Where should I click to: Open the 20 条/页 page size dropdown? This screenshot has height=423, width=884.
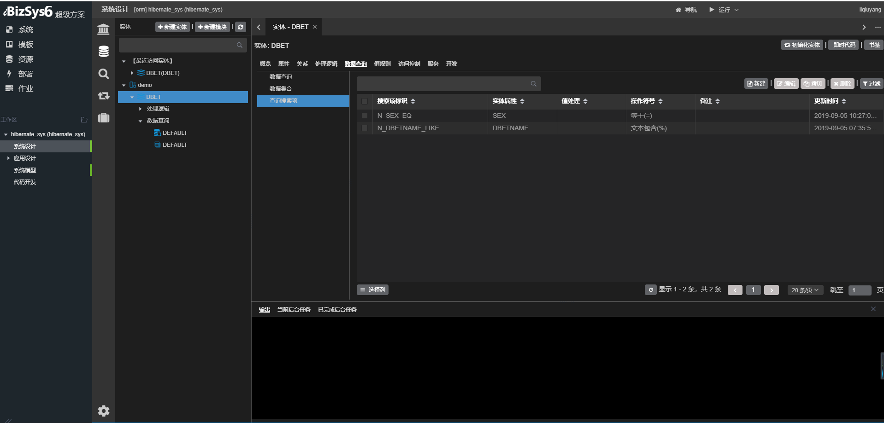coord(805,290)
